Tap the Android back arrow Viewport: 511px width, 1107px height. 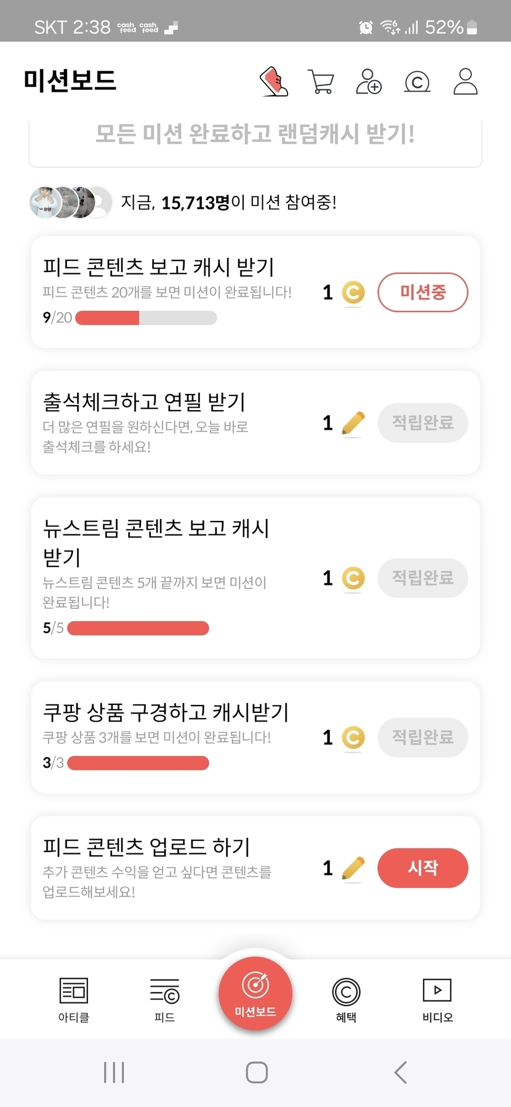coord(401,1072)
